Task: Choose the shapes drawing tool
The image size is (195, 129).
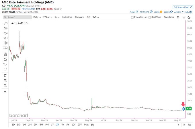Action: coord(5,33)
